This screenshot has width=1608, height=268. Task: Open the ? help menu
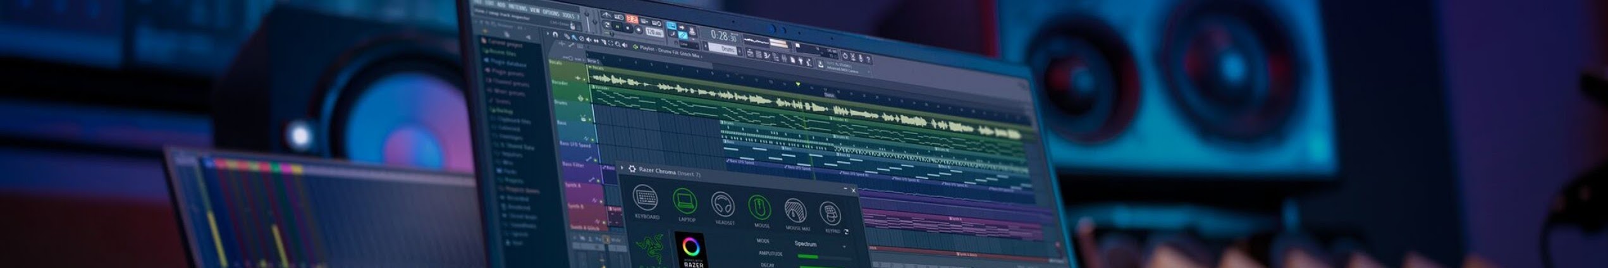tap(578, 17)
